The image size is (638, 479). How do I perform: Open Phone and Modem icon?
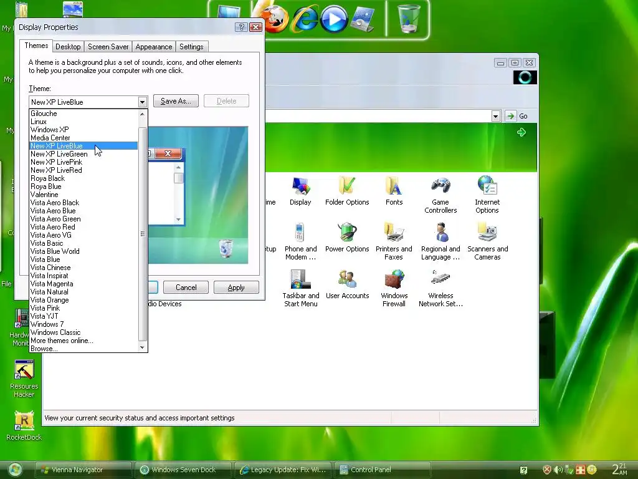point(300,242)
